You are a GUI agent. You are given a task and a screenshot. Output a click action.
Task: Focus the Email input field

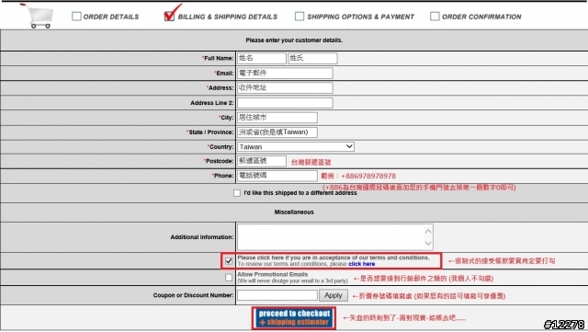click(285, 73)
